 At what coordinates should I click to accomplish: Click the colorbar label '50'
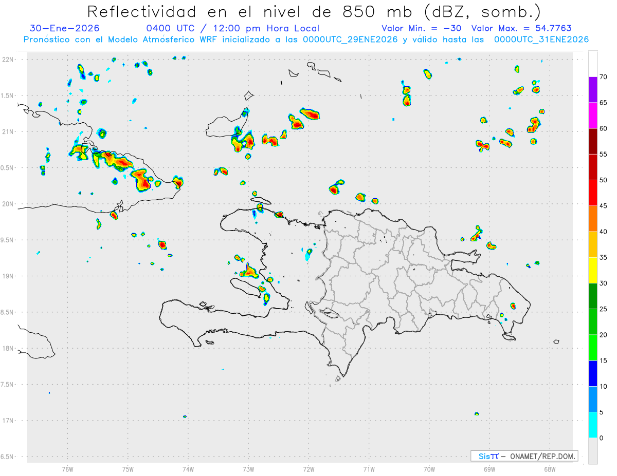coord(604,180)
